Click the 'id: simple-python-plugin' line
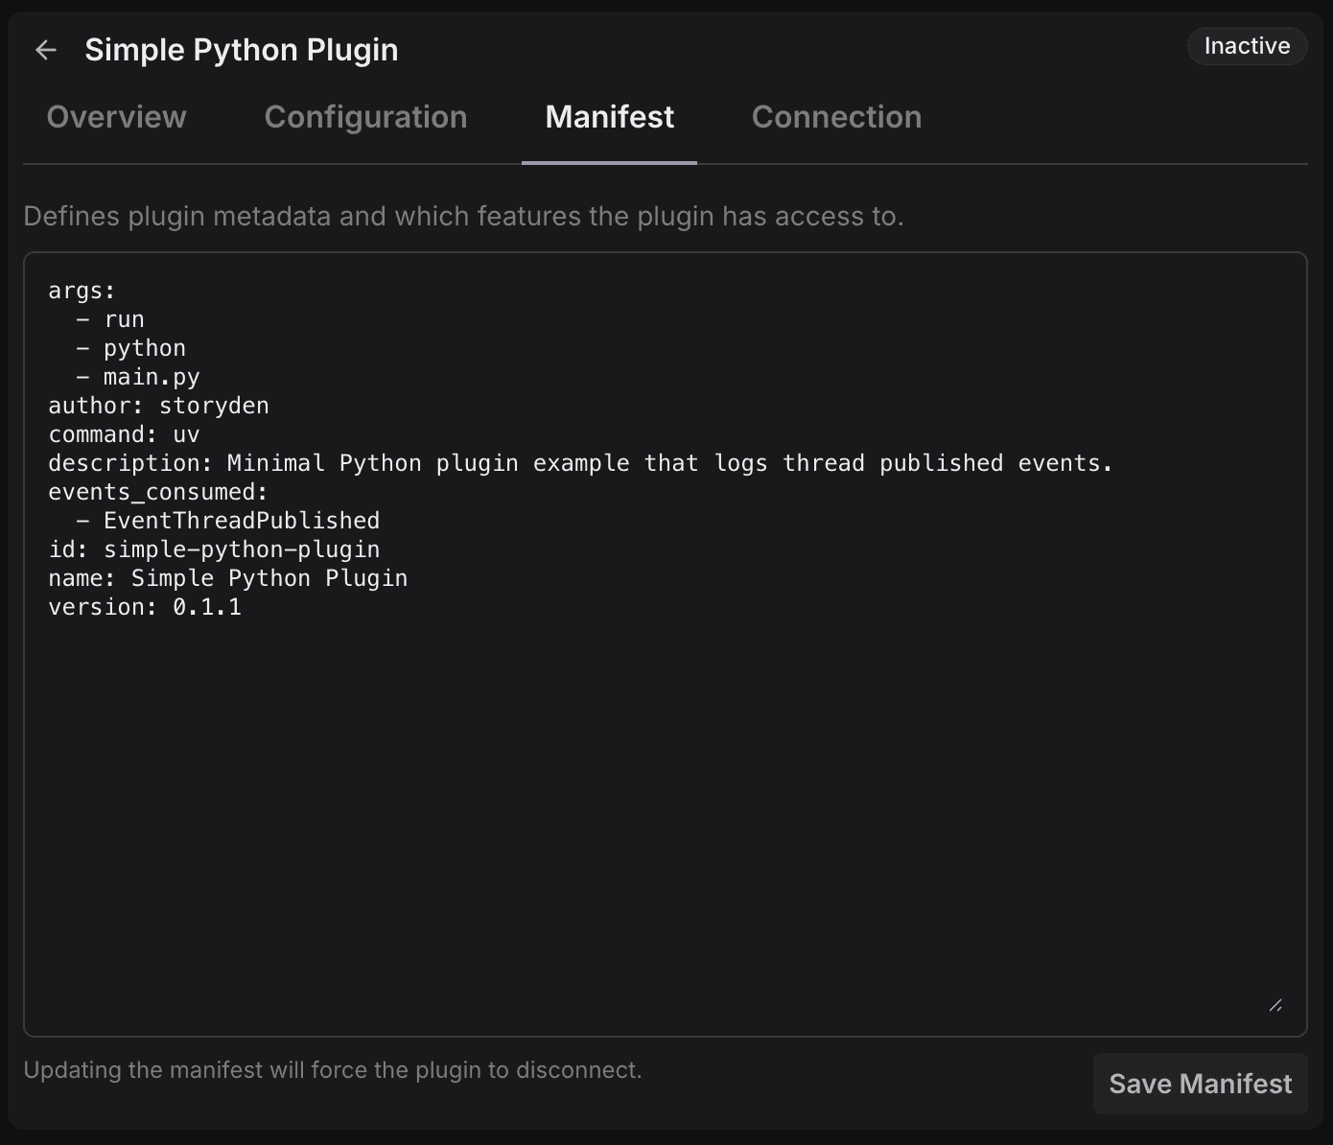This screenshot has width=1333, height=1145. [214, 549]
